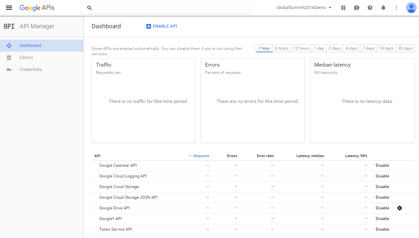Open the hamburger navigation menu
This screenshot has height=238, width=419.
tap(9, 8)
